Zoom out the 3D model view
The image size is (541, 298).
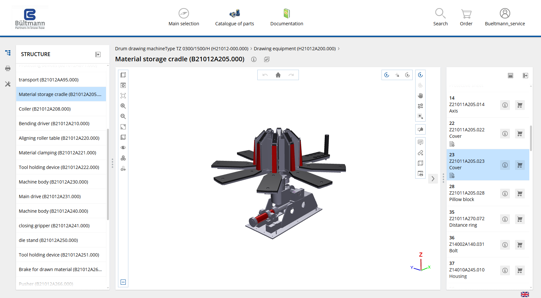click(x=123, y=116)
